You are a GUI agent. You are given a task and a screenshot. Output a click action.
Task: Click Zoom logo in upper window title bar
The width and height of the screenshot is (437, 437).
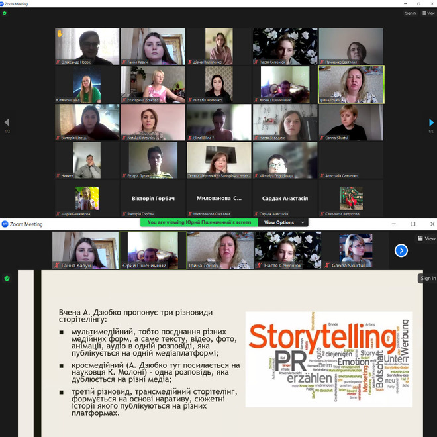[4, 3]
